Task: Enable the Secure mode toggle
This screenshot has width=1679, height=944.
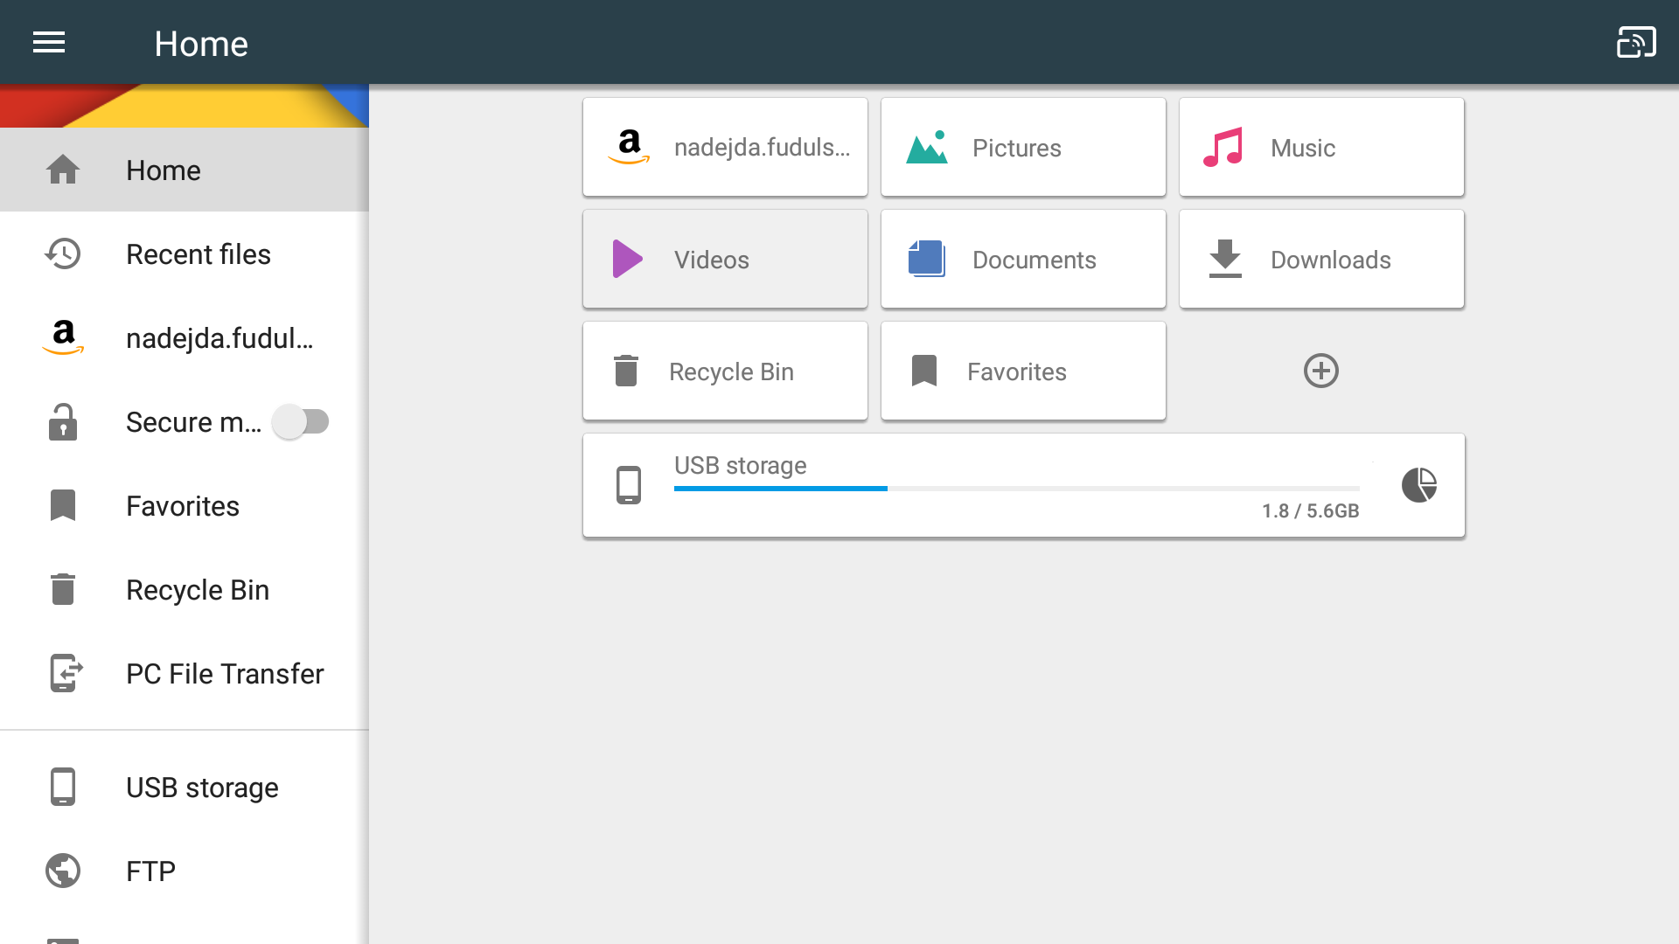Action: (302, 421)
